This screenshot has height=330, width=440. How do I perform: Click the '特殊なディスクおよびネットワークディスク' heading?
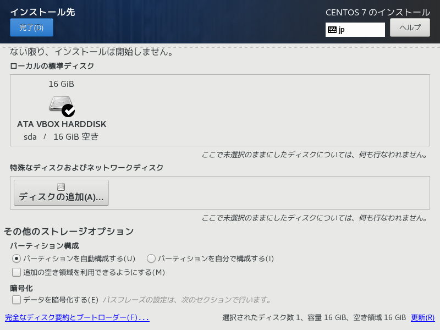(x=87, y=168)
